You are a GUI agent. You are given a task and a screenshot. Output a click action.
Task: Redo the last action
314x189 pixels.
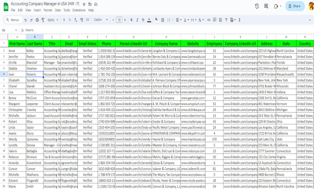pos(31,20)
